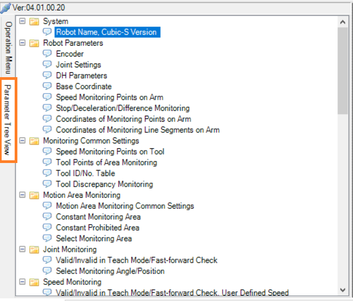The height and width of the screenshot is (301, 353).
Task: Select the Parameter Tree View tab
Action: point(8,120)
